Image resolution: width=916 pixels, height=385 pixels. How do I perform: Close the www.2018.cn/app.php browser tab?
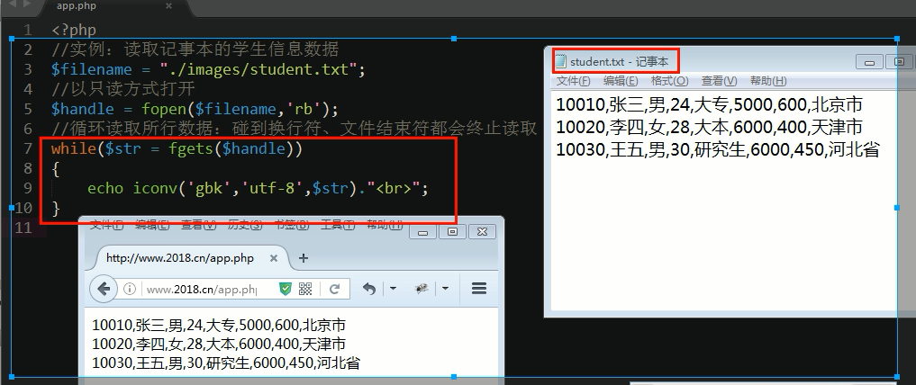click(274, 258)
